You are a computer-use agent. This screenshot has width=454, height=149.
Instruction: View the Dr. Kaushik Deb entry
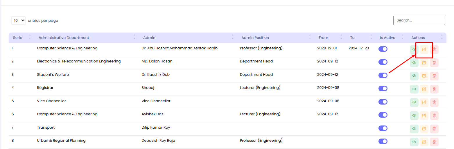pos(414,76)
